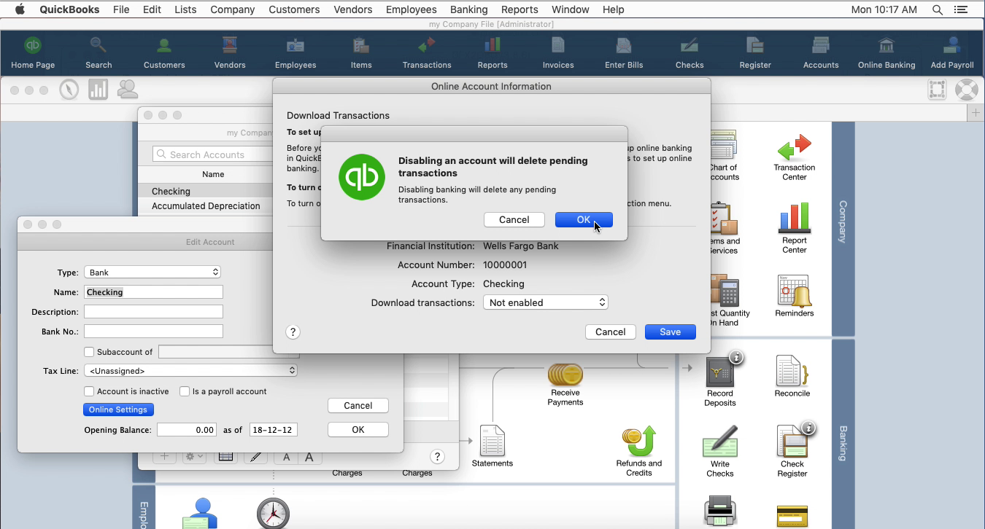Image resolution: width=985 pixels, height=529 pixels.
Task: Open the Customers toolbar icon
Action: 164,52
